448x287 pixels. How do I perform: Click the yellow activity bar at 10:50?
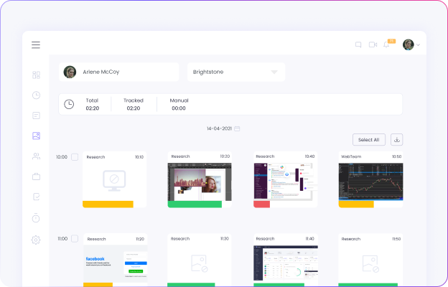[356, 204]
